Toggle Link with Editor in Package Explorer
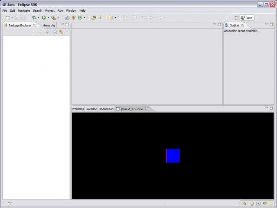277x208 pixels. point(61,32)
